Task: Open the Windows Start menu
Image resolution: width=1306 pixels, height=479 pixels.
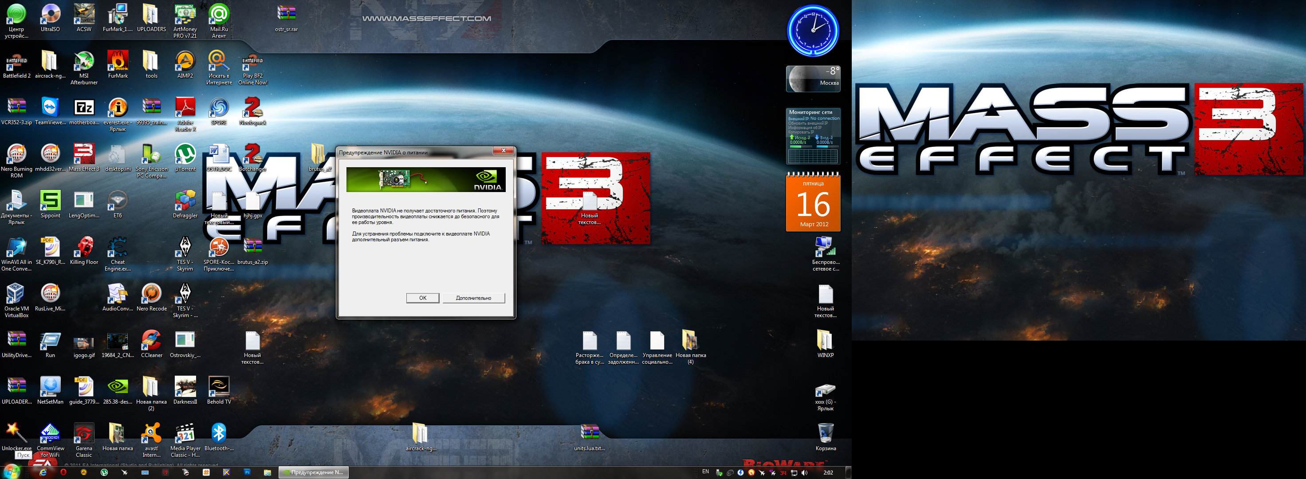Action: coord(11,472)
